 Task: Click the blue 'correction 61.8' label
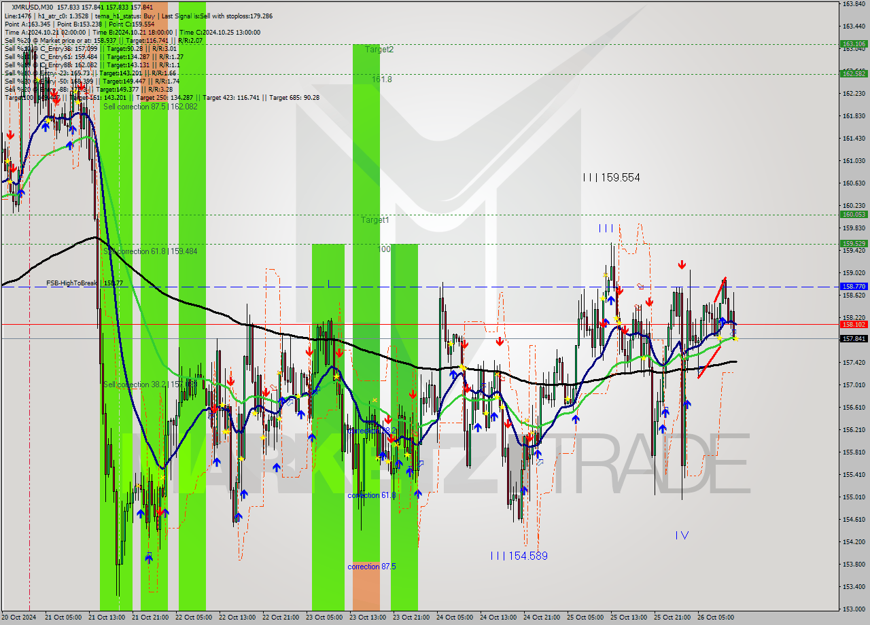point(371,495)
